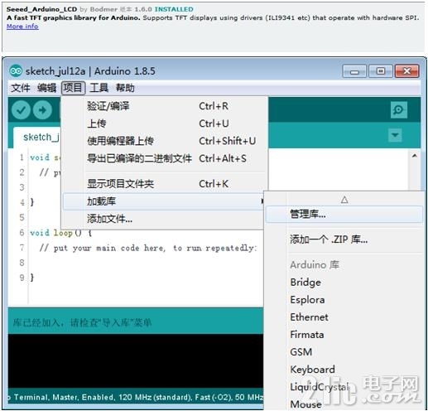Click the Arduino logo in title bar
The width and height of the screenshot is (428, 411).
[16, 71]
